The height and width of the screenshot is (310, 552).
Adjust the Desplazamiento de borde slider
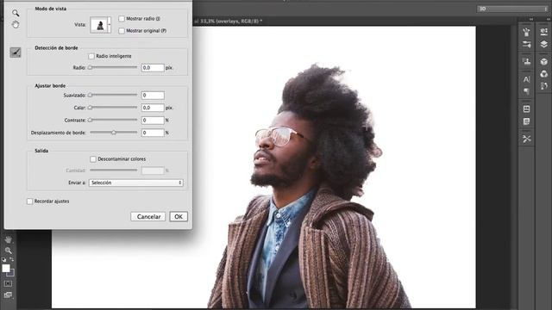(113, 133)
